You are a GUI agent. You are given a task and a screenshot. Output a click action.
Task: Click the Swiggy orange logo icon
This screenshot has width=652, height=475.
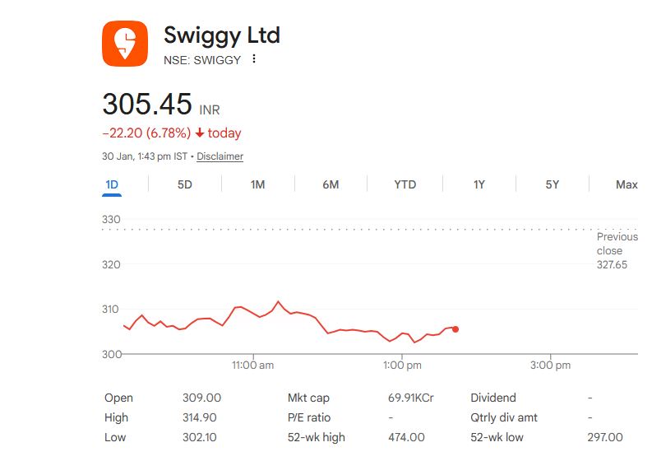coord(125,44)
